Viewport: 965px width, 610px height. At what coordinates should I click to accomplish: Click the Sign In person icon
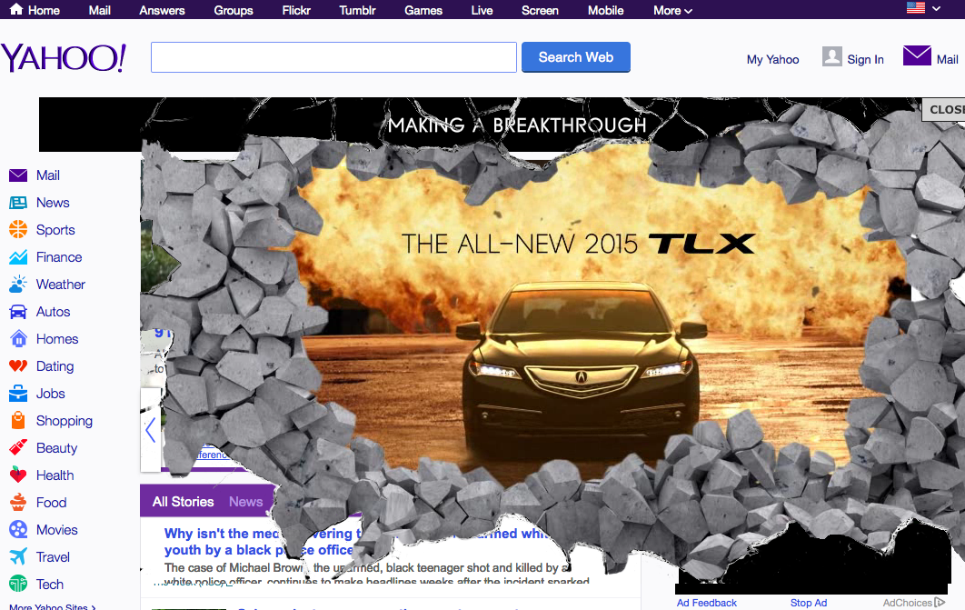click(832, 56)
